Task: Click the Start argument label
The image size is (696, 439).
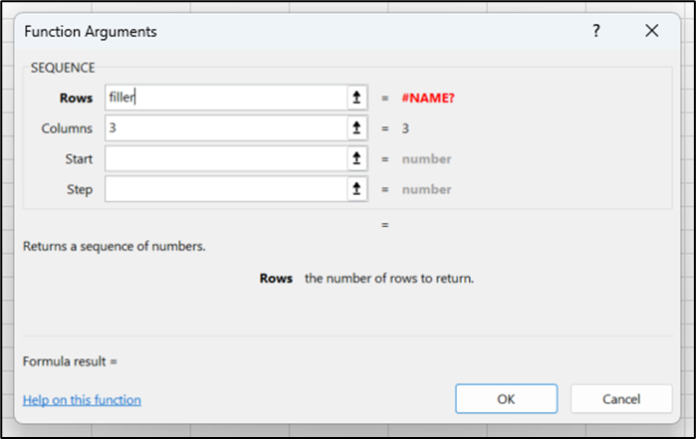Action: click(77, 159)
